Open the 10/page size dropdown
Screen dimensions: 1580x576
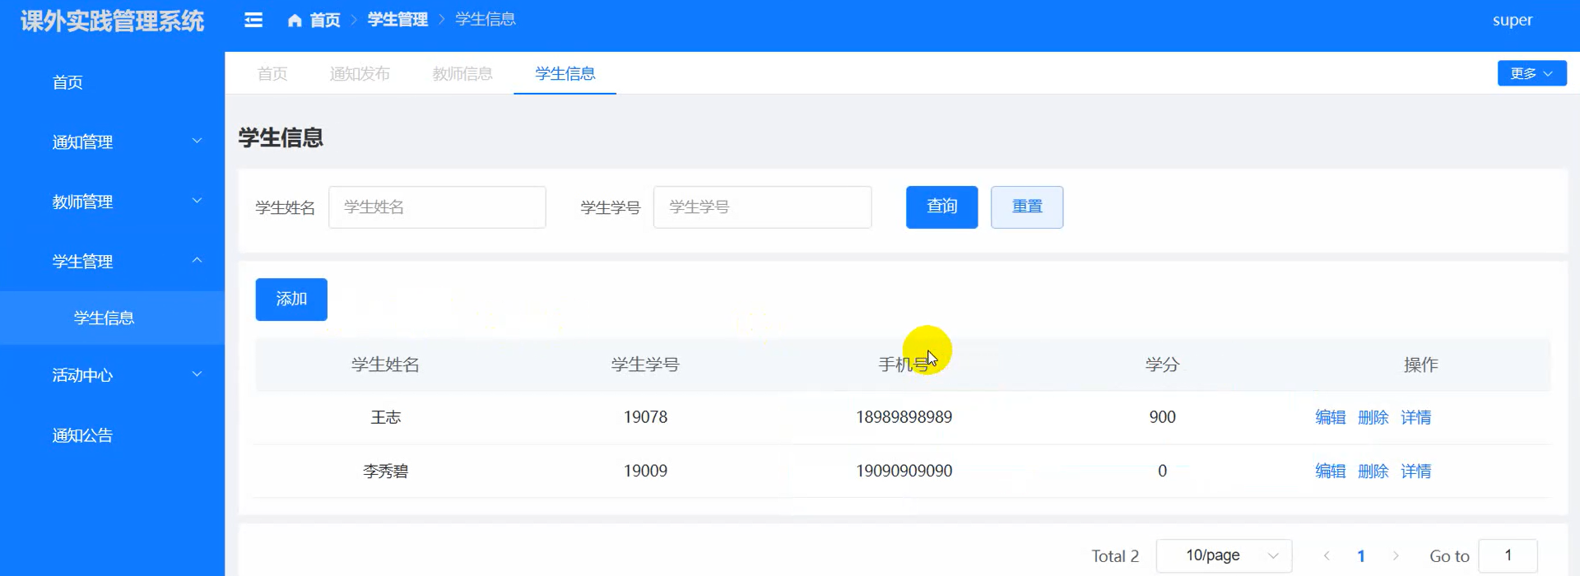1224,556
